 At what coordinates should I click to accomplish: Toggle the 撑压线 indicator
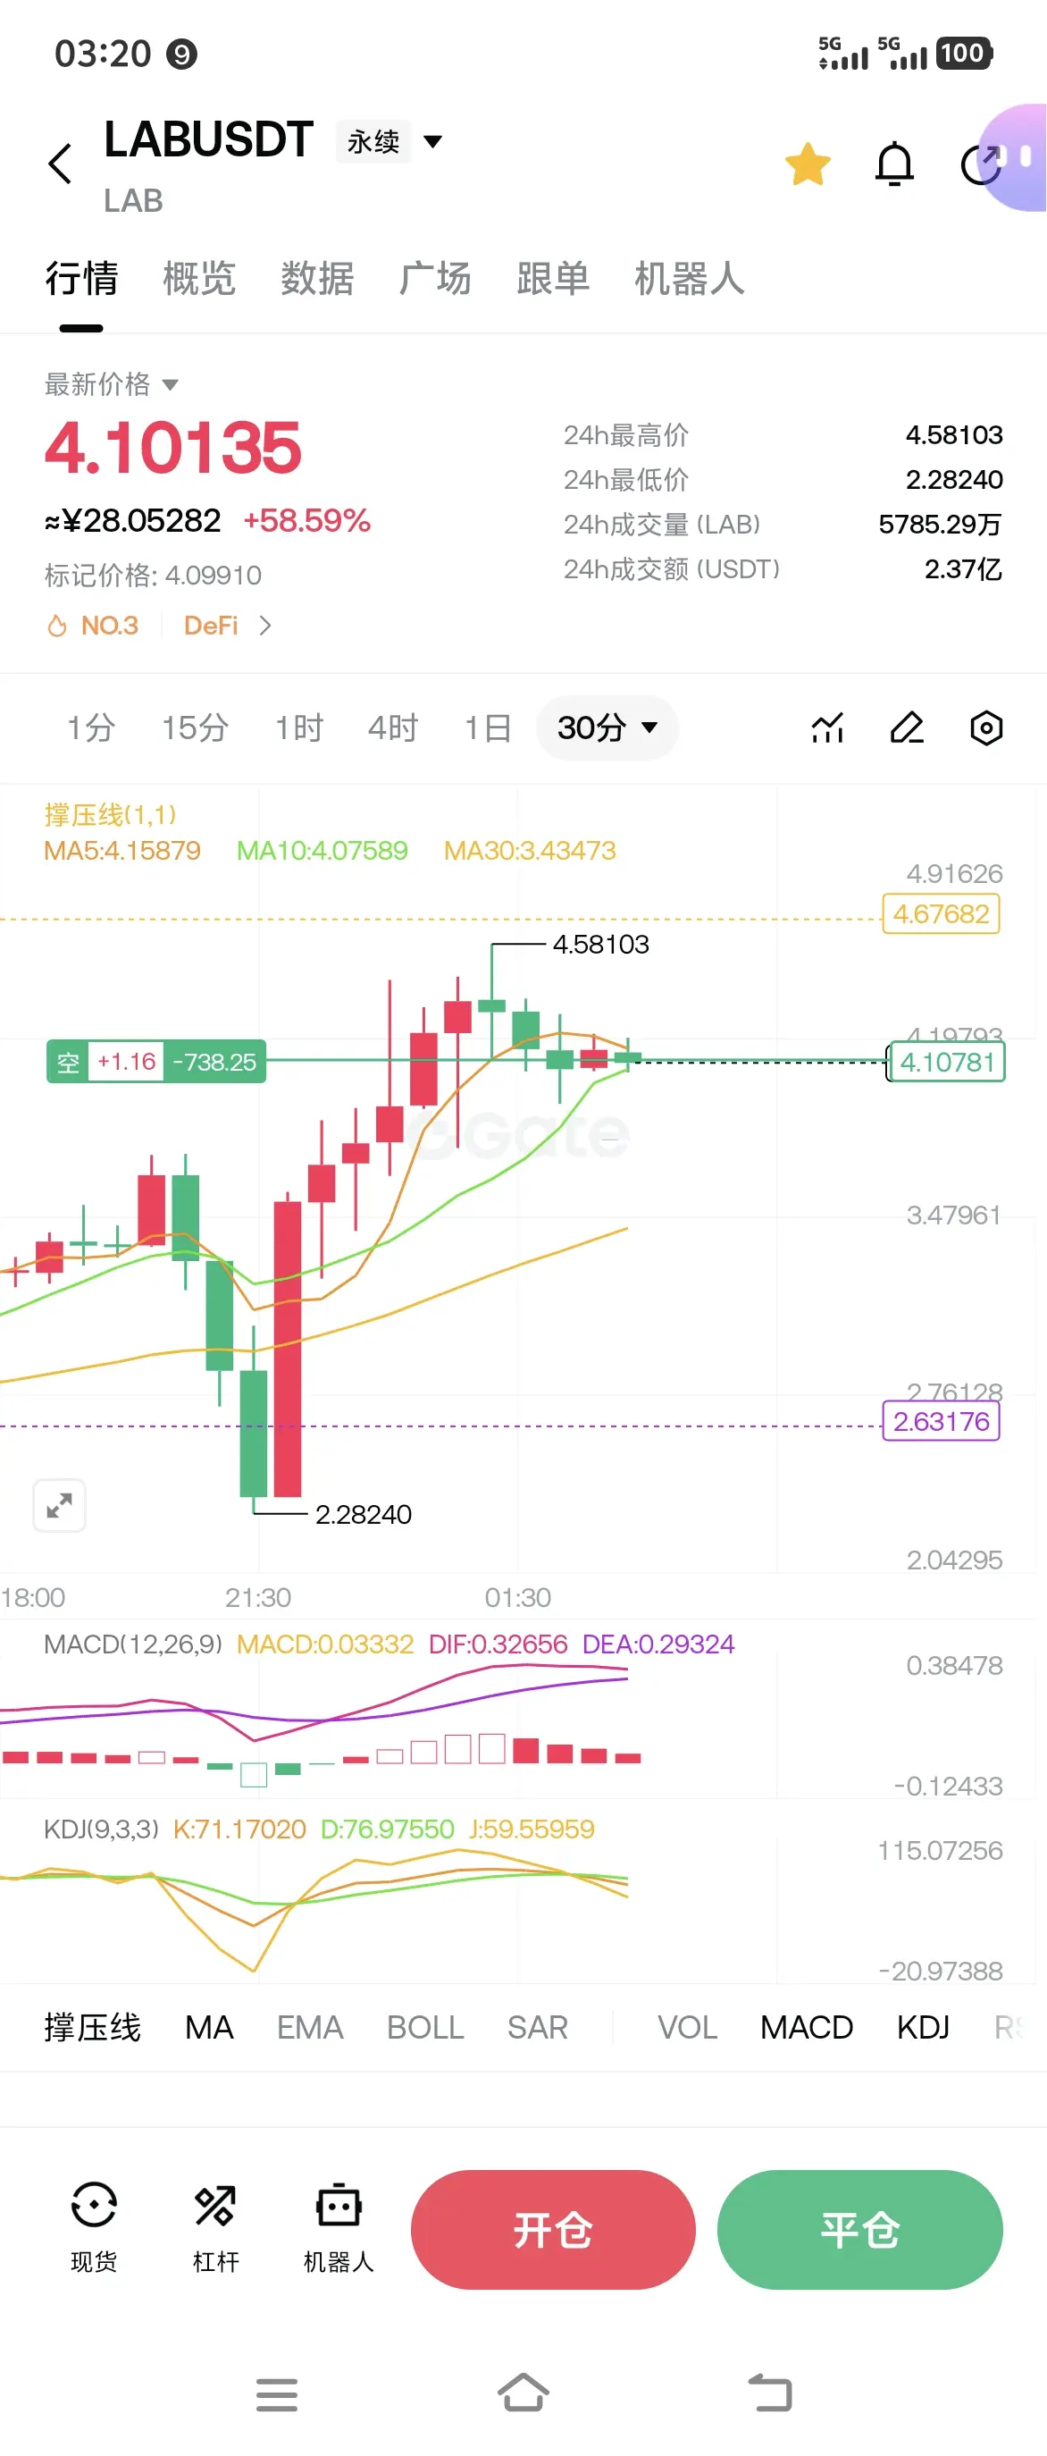[92, 2027]
